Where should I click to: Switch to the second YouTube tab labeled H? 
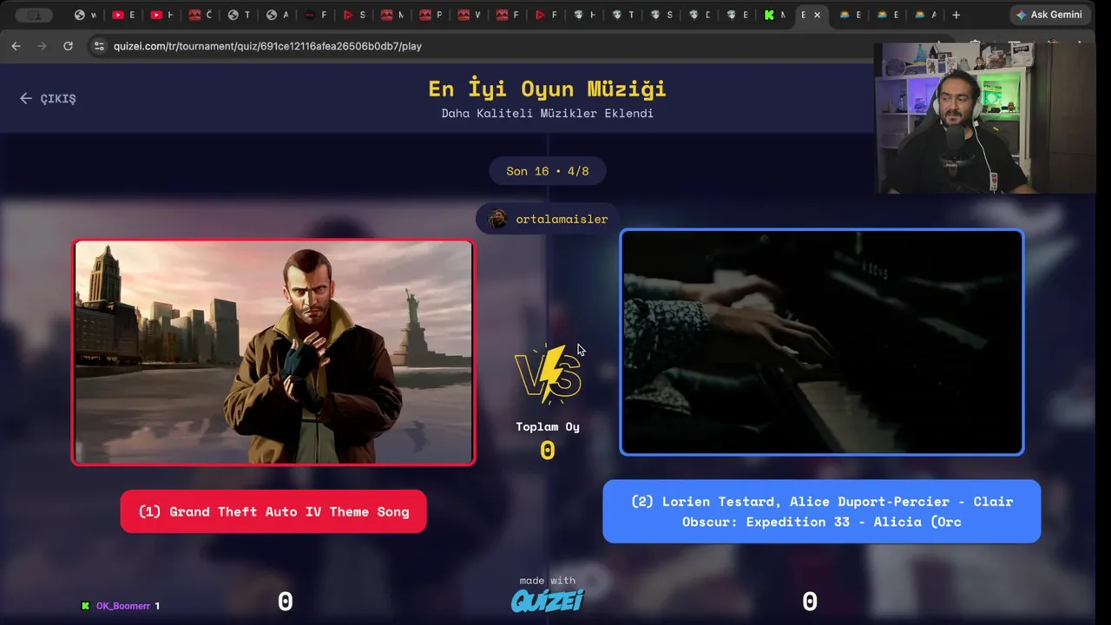(161, 15)
